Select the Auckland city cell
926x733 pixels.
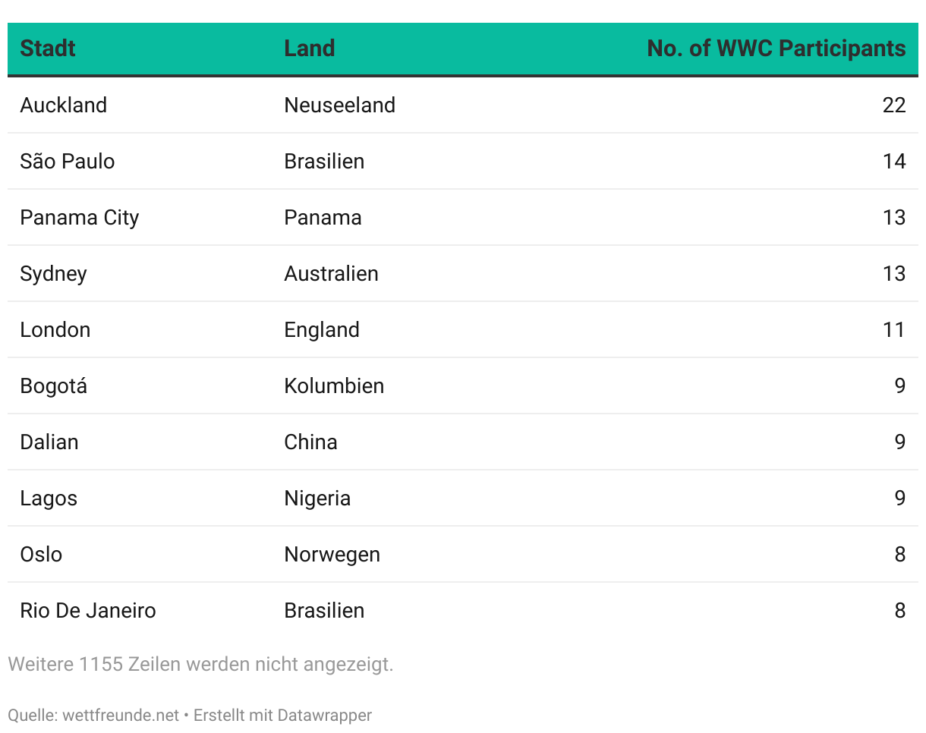64,105
